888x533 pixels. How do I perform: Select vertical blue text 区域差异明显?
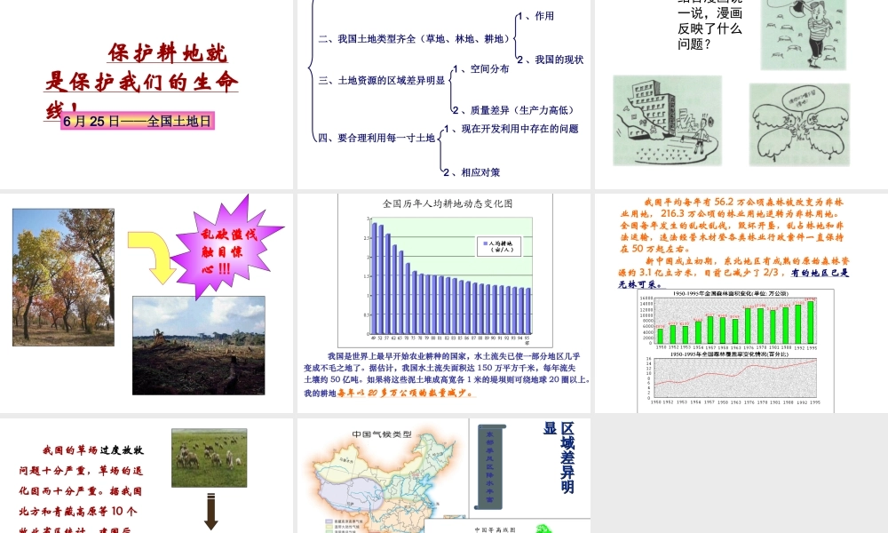click(x=559, y=457)
